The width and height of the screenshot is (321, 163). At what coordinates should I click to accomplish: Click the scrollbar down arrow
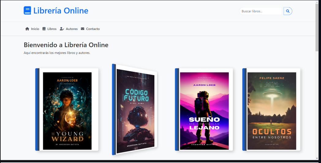[317, 158]
